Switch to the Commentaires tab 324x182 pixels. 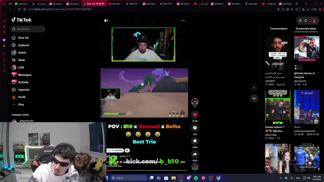coord(279,29)
